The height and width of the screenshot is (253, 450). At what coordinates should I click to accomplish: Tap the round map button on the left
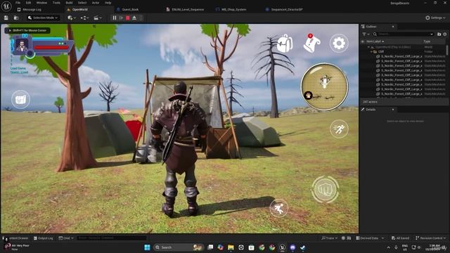tap(20, 99)
